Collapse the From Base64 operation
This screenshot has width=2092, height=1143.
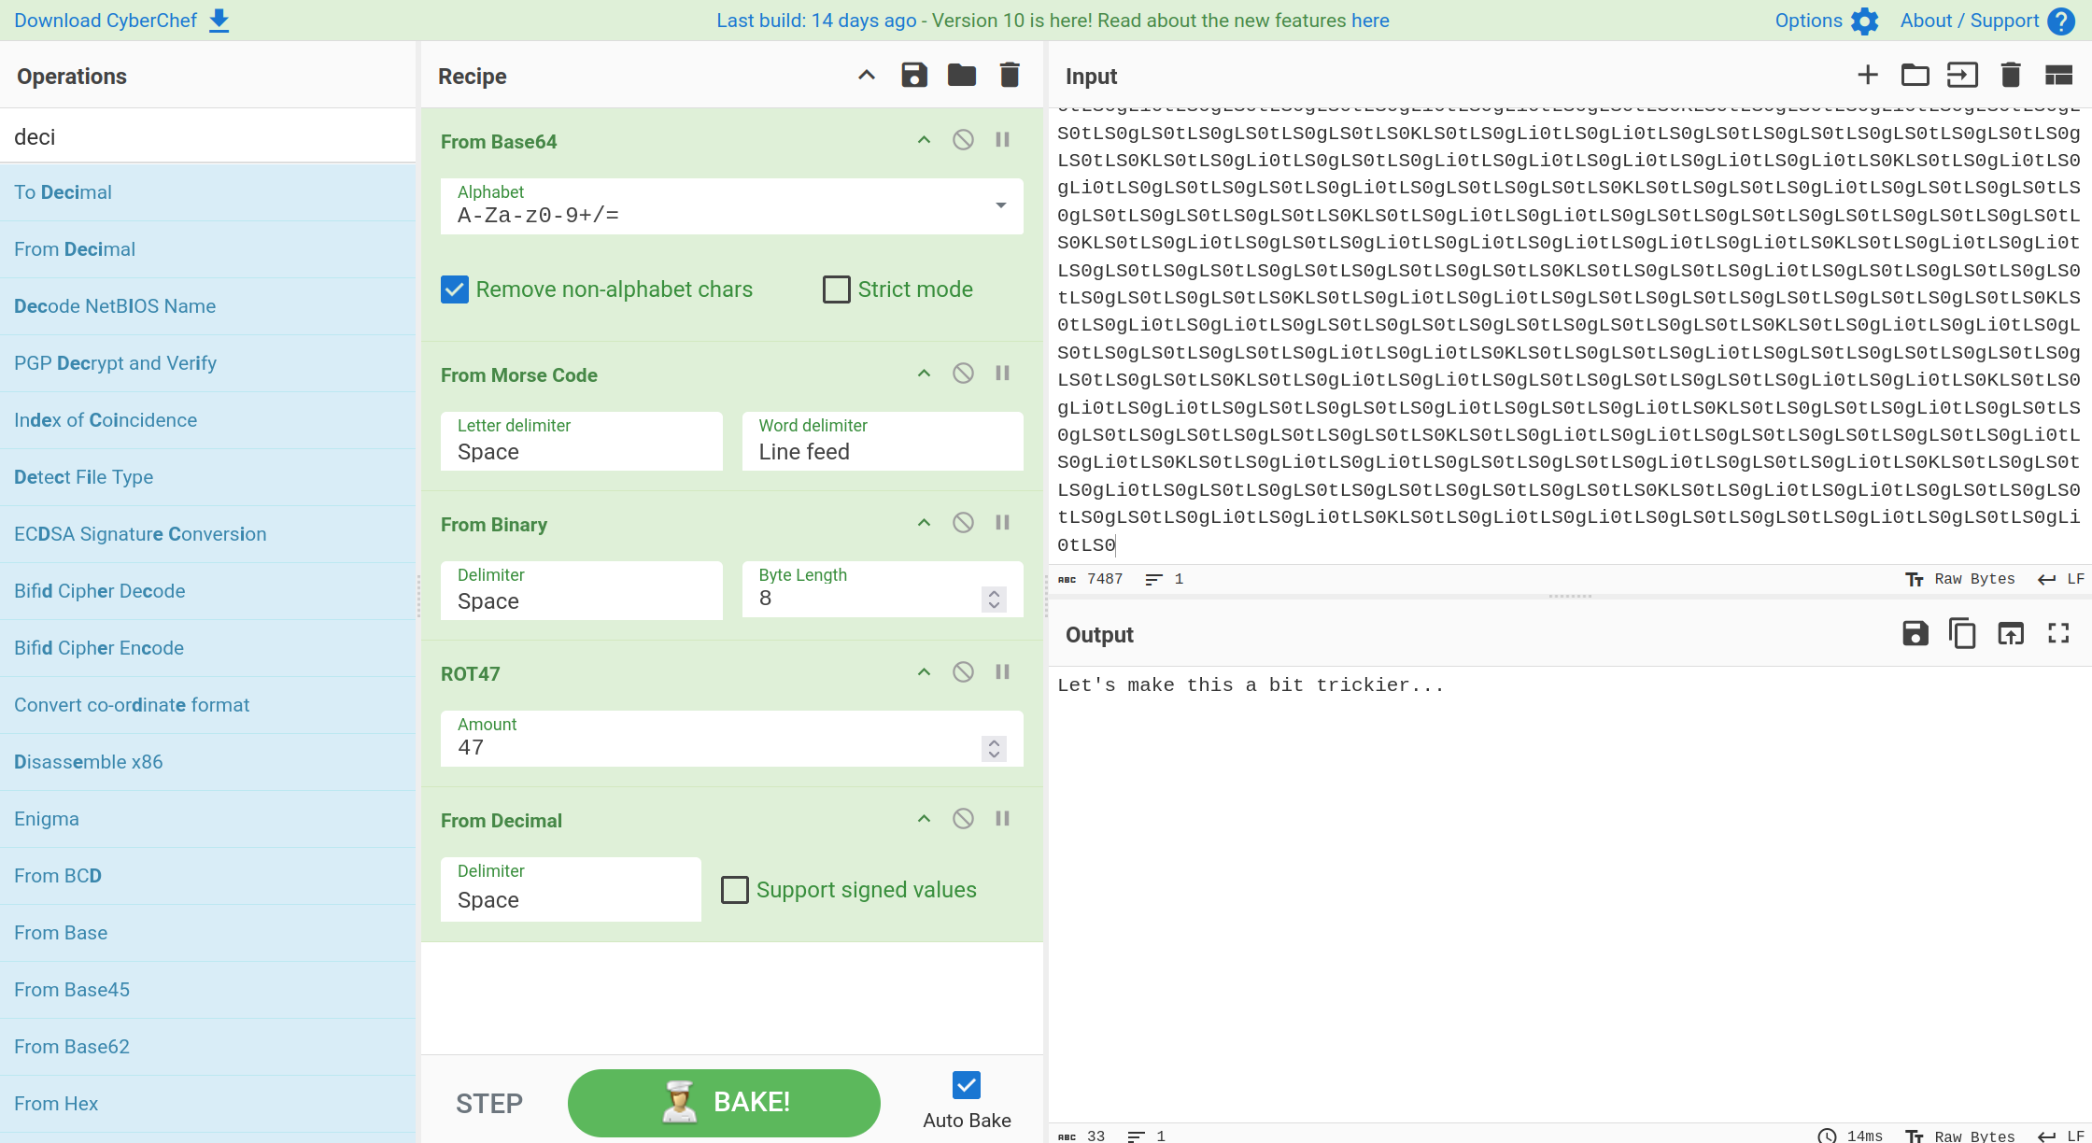[x=924, y=140]
